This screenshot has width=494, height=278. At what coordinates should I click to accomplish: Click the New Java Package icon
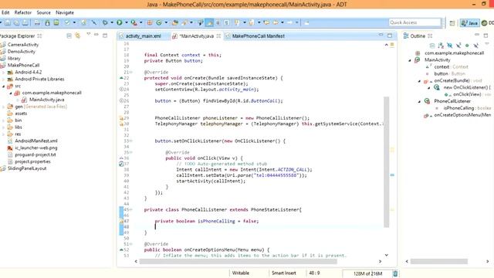(150, 22)
